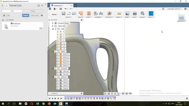Collapse the Bodies folder

click(53, 52)
